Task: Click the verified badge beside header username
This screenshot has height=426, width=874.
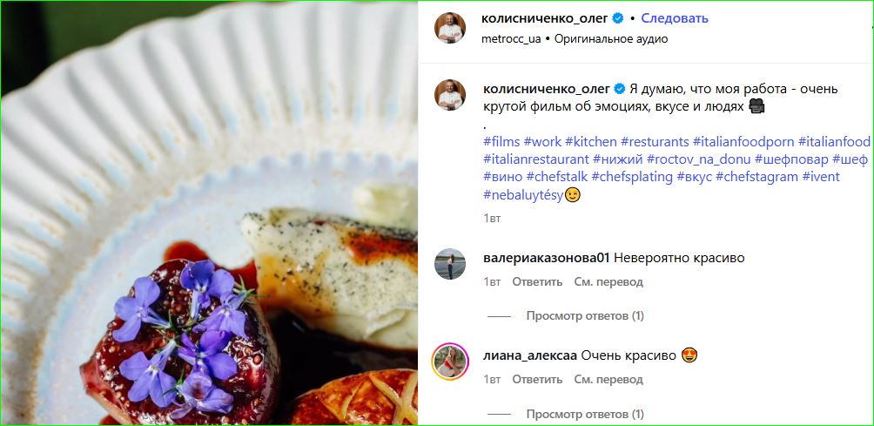Action: tap(616, 18)
